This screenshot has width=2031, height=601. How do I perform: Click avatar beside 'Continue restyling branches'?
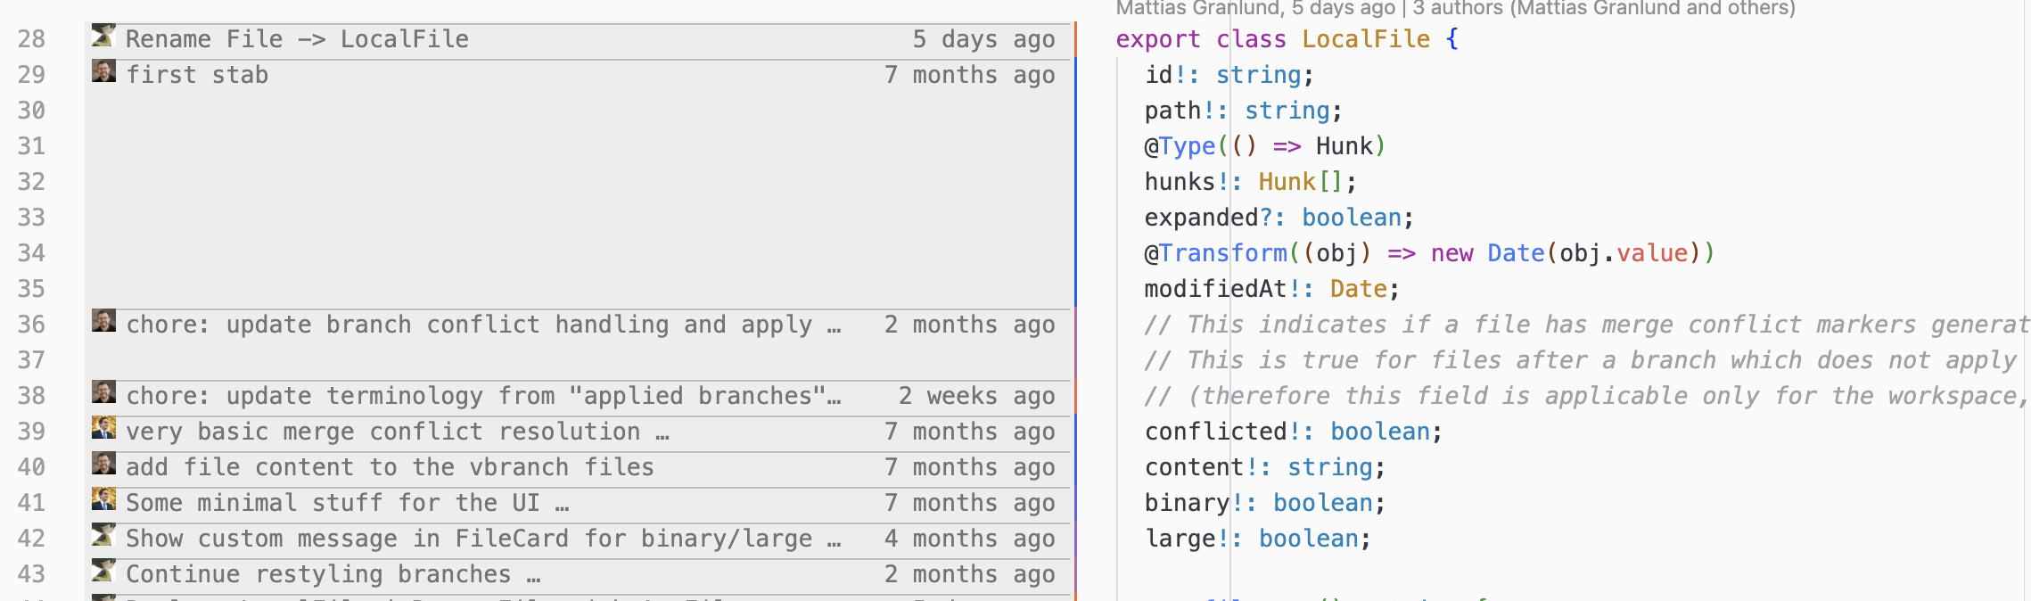[103, 571]
